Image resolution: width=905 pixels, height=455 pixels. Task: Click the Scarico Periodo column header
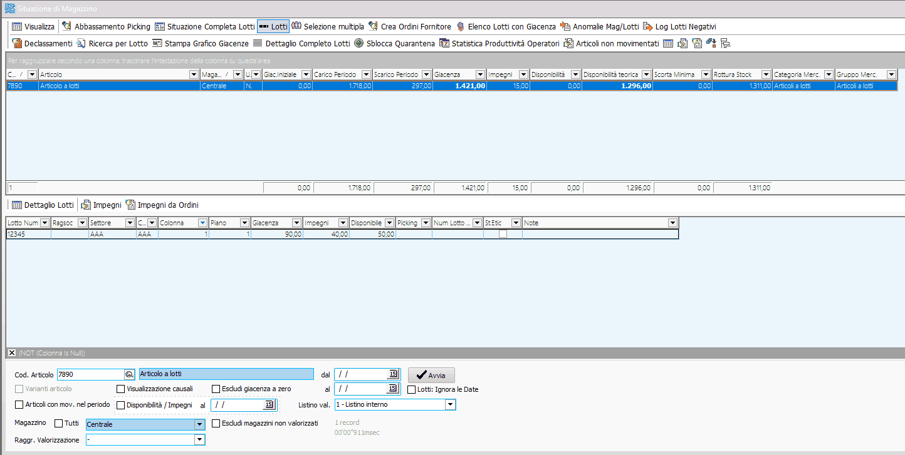click(x=403, y=74)
